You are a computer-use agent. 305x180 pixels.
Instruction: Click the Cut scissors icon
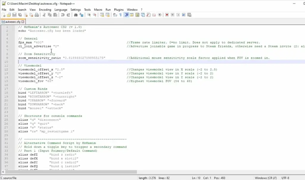click(44, 15)
